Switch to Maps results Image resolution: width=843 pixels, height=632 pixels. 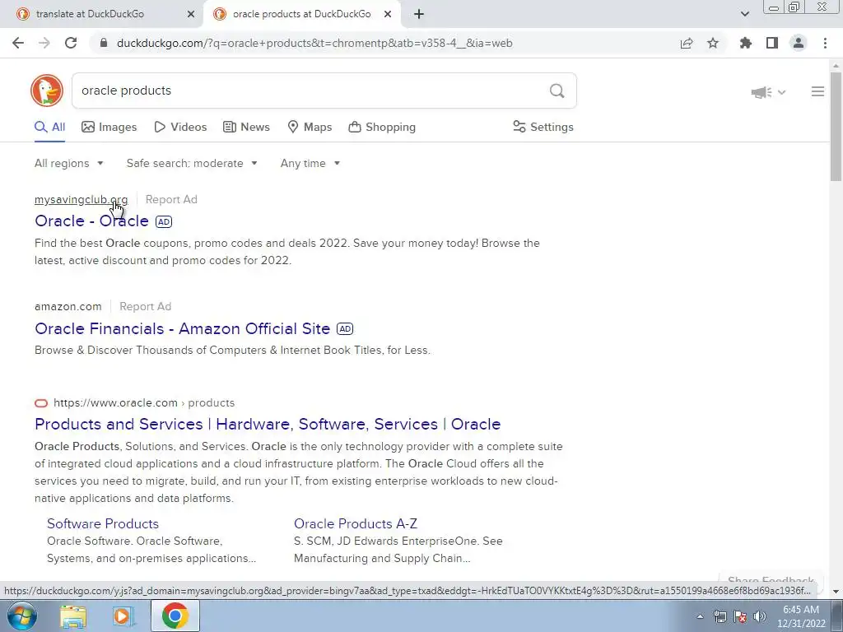(310, 128)
